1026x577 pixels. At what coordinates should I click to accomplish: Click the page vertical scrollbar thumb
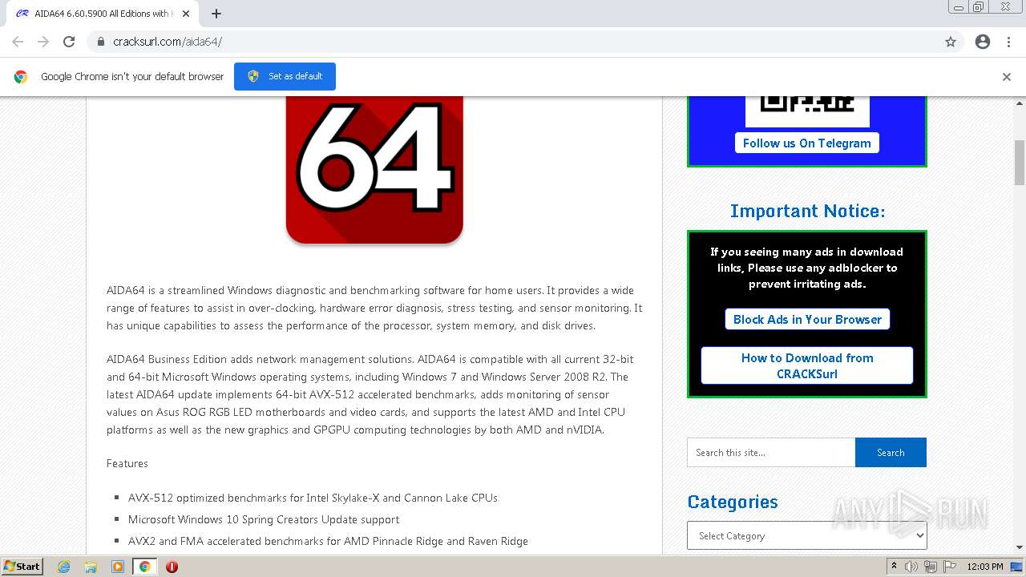(x=1020, y=163)
